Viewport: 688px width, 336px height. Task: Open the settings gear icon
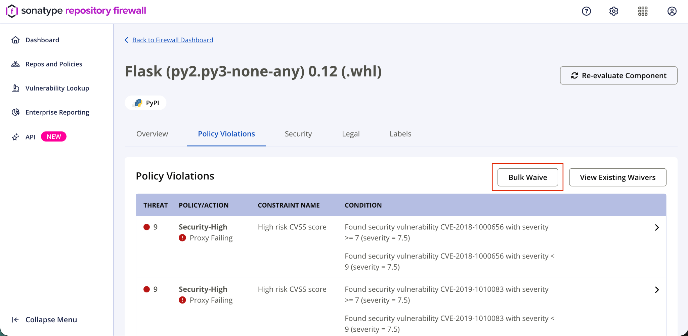614,11
